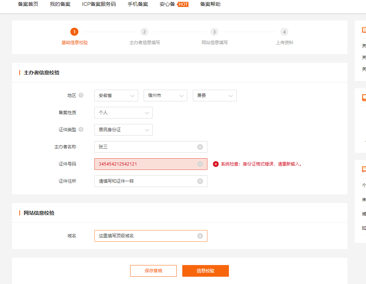The width and height of the screenshot is (366, 284).
Task: Click step 4 circle 上传资料
Action: point(284,32)
